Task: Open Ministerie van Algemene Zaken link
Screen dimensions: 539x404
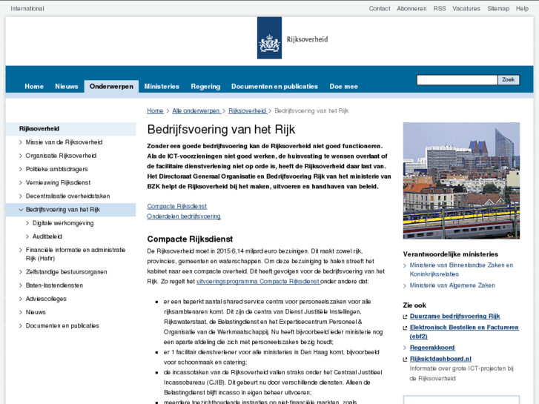Action: (x=452, y=285)
